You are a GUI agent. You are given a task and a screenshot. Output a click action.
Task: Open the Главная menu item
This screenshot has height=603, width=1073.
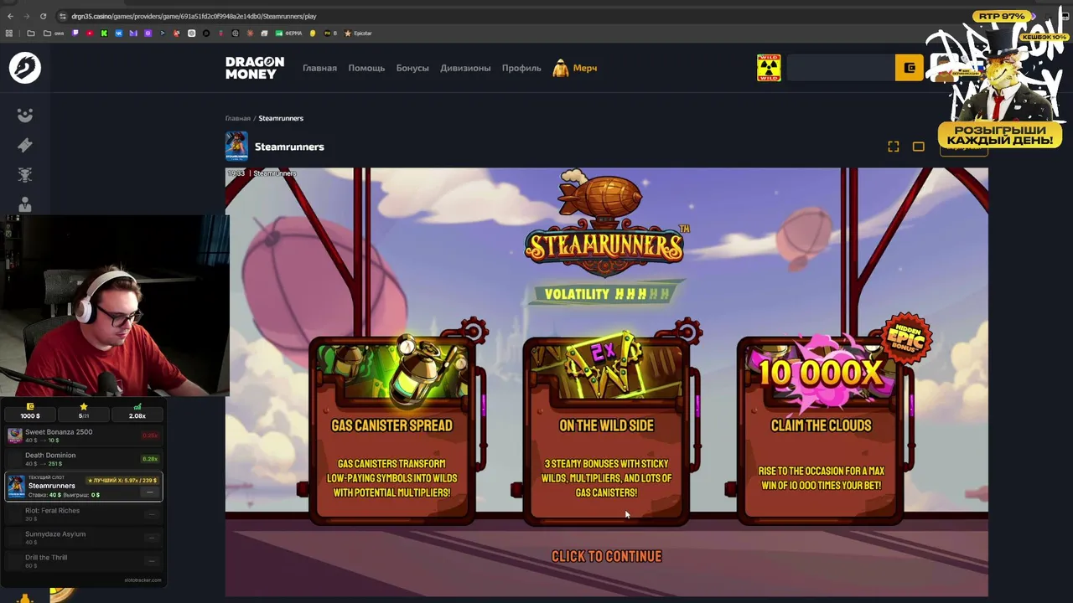pos(319,68)
